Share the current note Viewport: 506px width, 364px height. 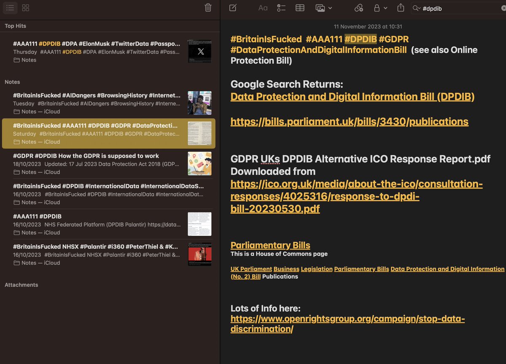click(401, 8)
